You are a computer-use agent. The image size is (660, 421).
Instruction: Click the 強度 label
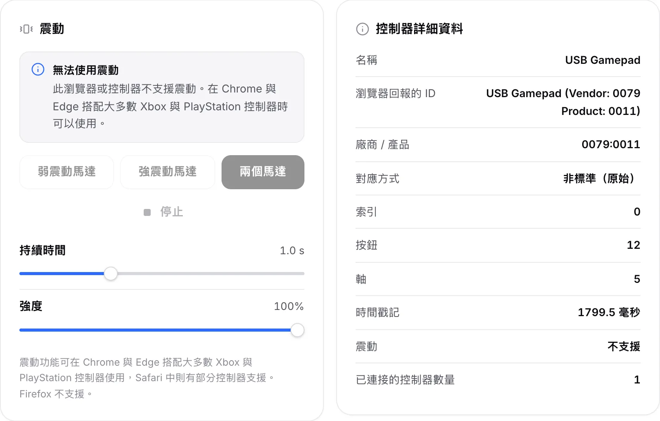[31, 306]
